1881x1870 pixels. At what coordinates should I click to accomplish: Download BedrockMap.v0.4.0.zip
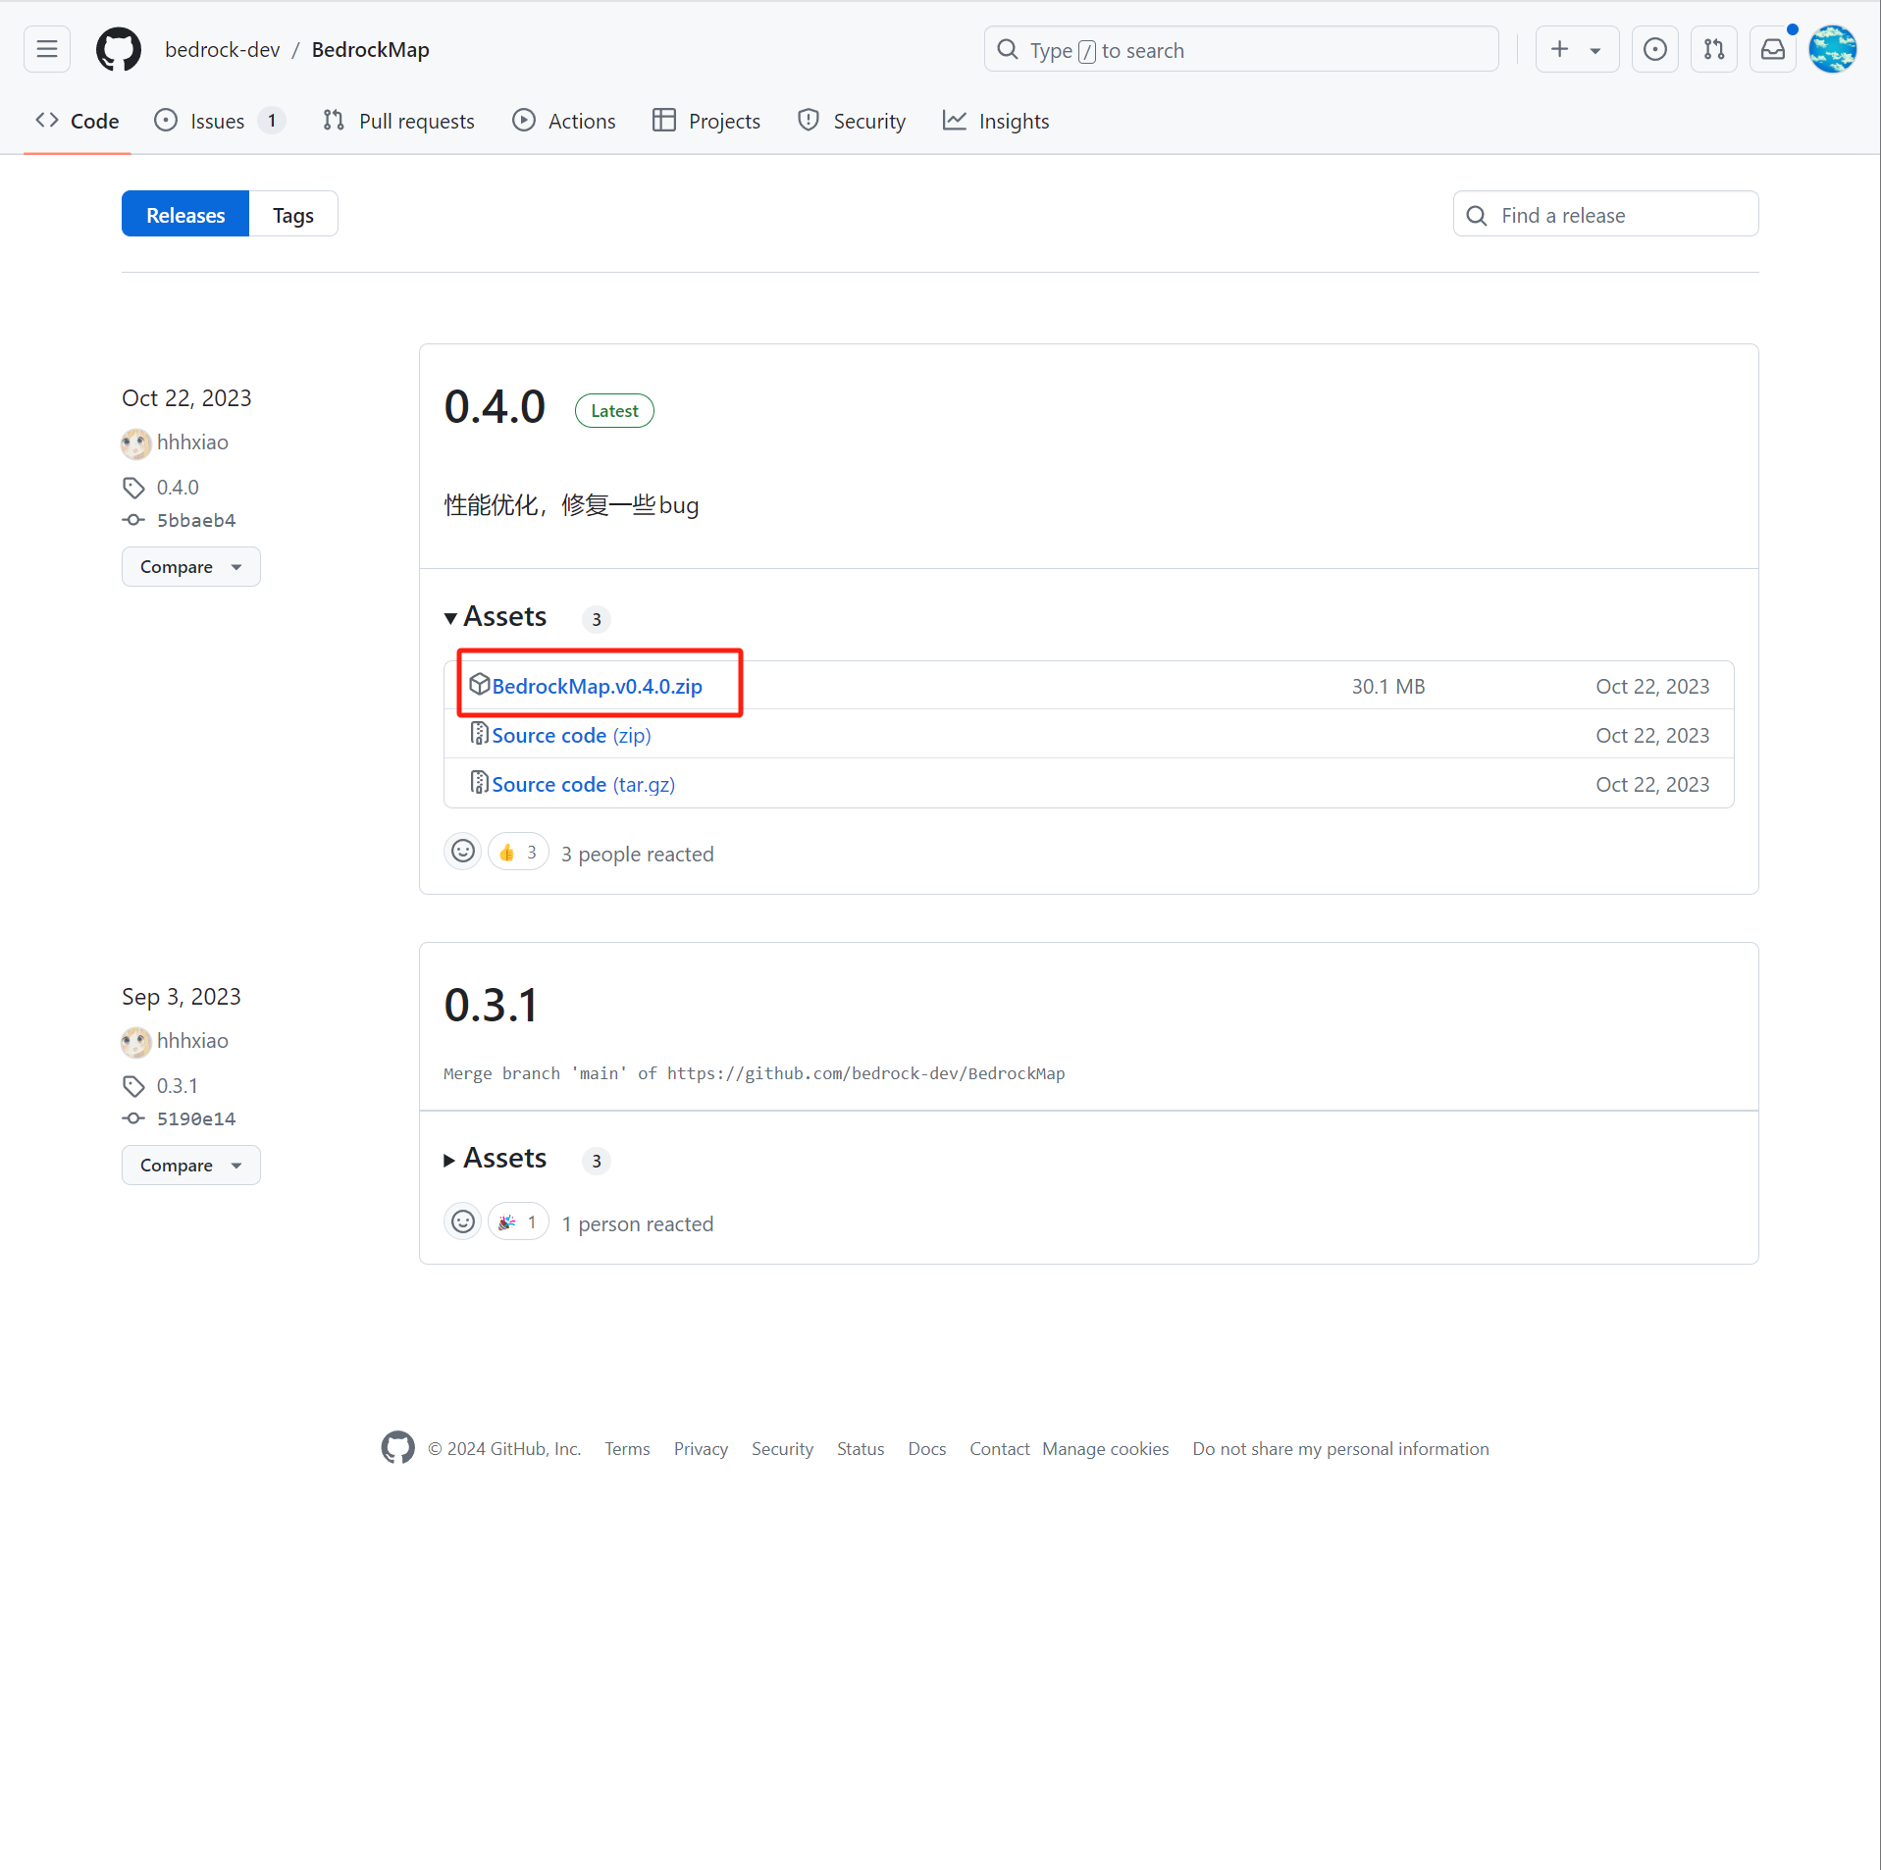[597, 686]
